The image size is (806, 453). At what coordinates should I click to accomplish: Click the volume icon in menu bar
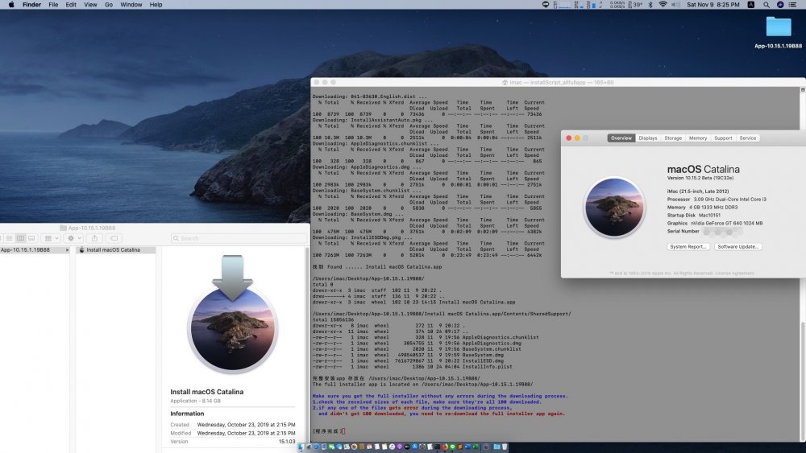675,5
